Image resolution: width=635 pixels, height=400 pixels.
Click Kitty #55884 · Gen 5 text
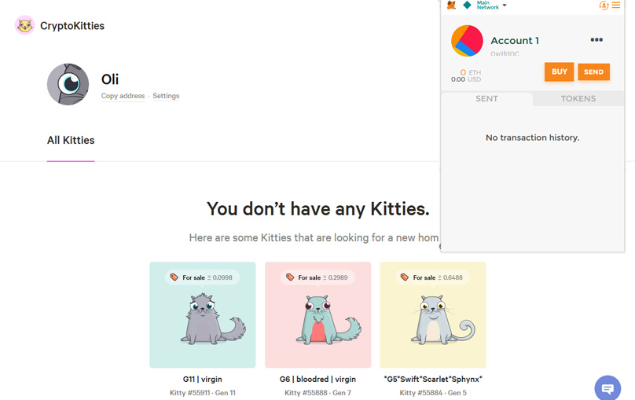[433, 393]
